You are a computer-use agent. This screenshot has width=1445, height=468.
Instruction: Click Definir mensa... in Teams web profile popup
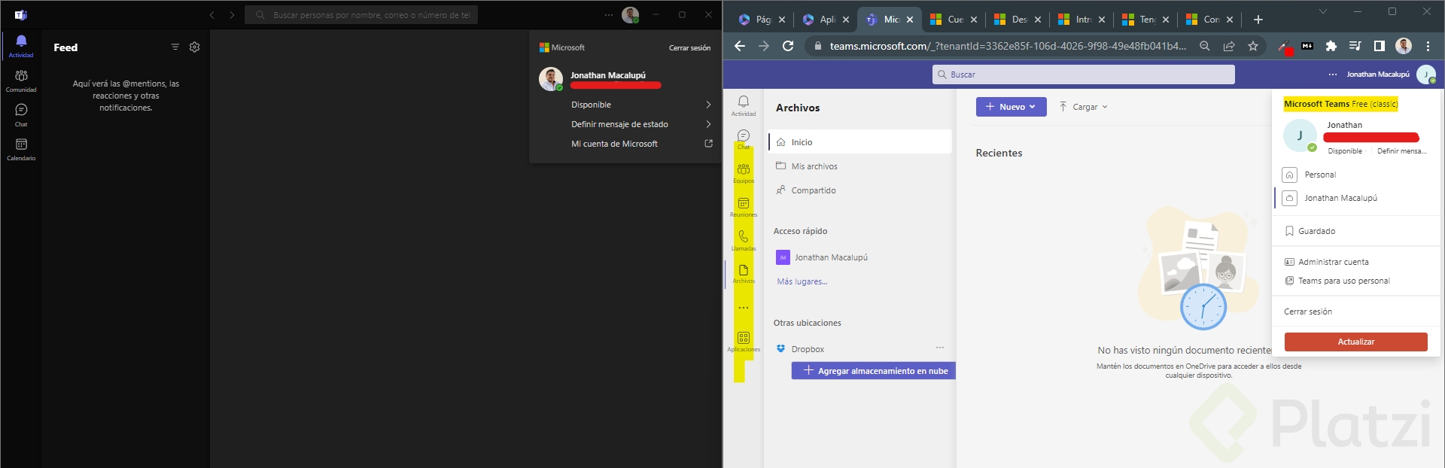point(1401,151)
